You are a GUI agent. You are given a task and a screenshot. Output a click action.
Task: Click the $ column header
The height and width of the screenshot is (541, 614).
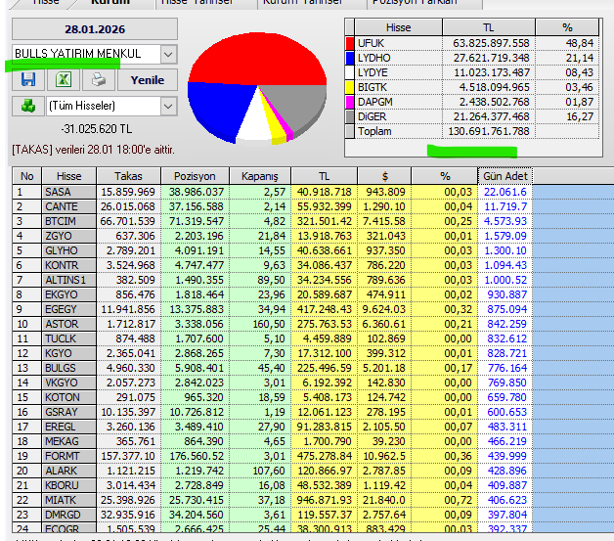[x=384, y=176]
